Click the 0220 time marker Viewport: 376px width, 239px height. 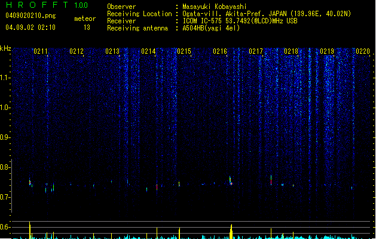pos(363,51)
